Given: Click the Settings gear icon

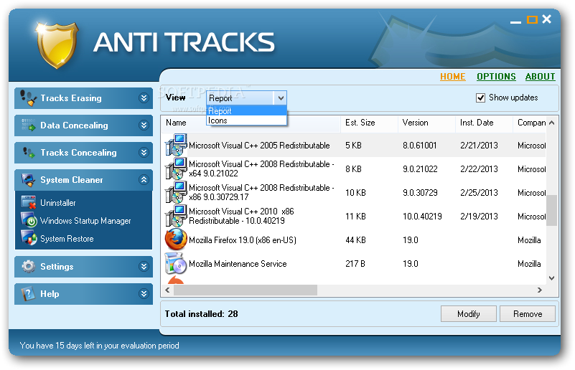Looking at the screenshot, I should click(28, 266).
